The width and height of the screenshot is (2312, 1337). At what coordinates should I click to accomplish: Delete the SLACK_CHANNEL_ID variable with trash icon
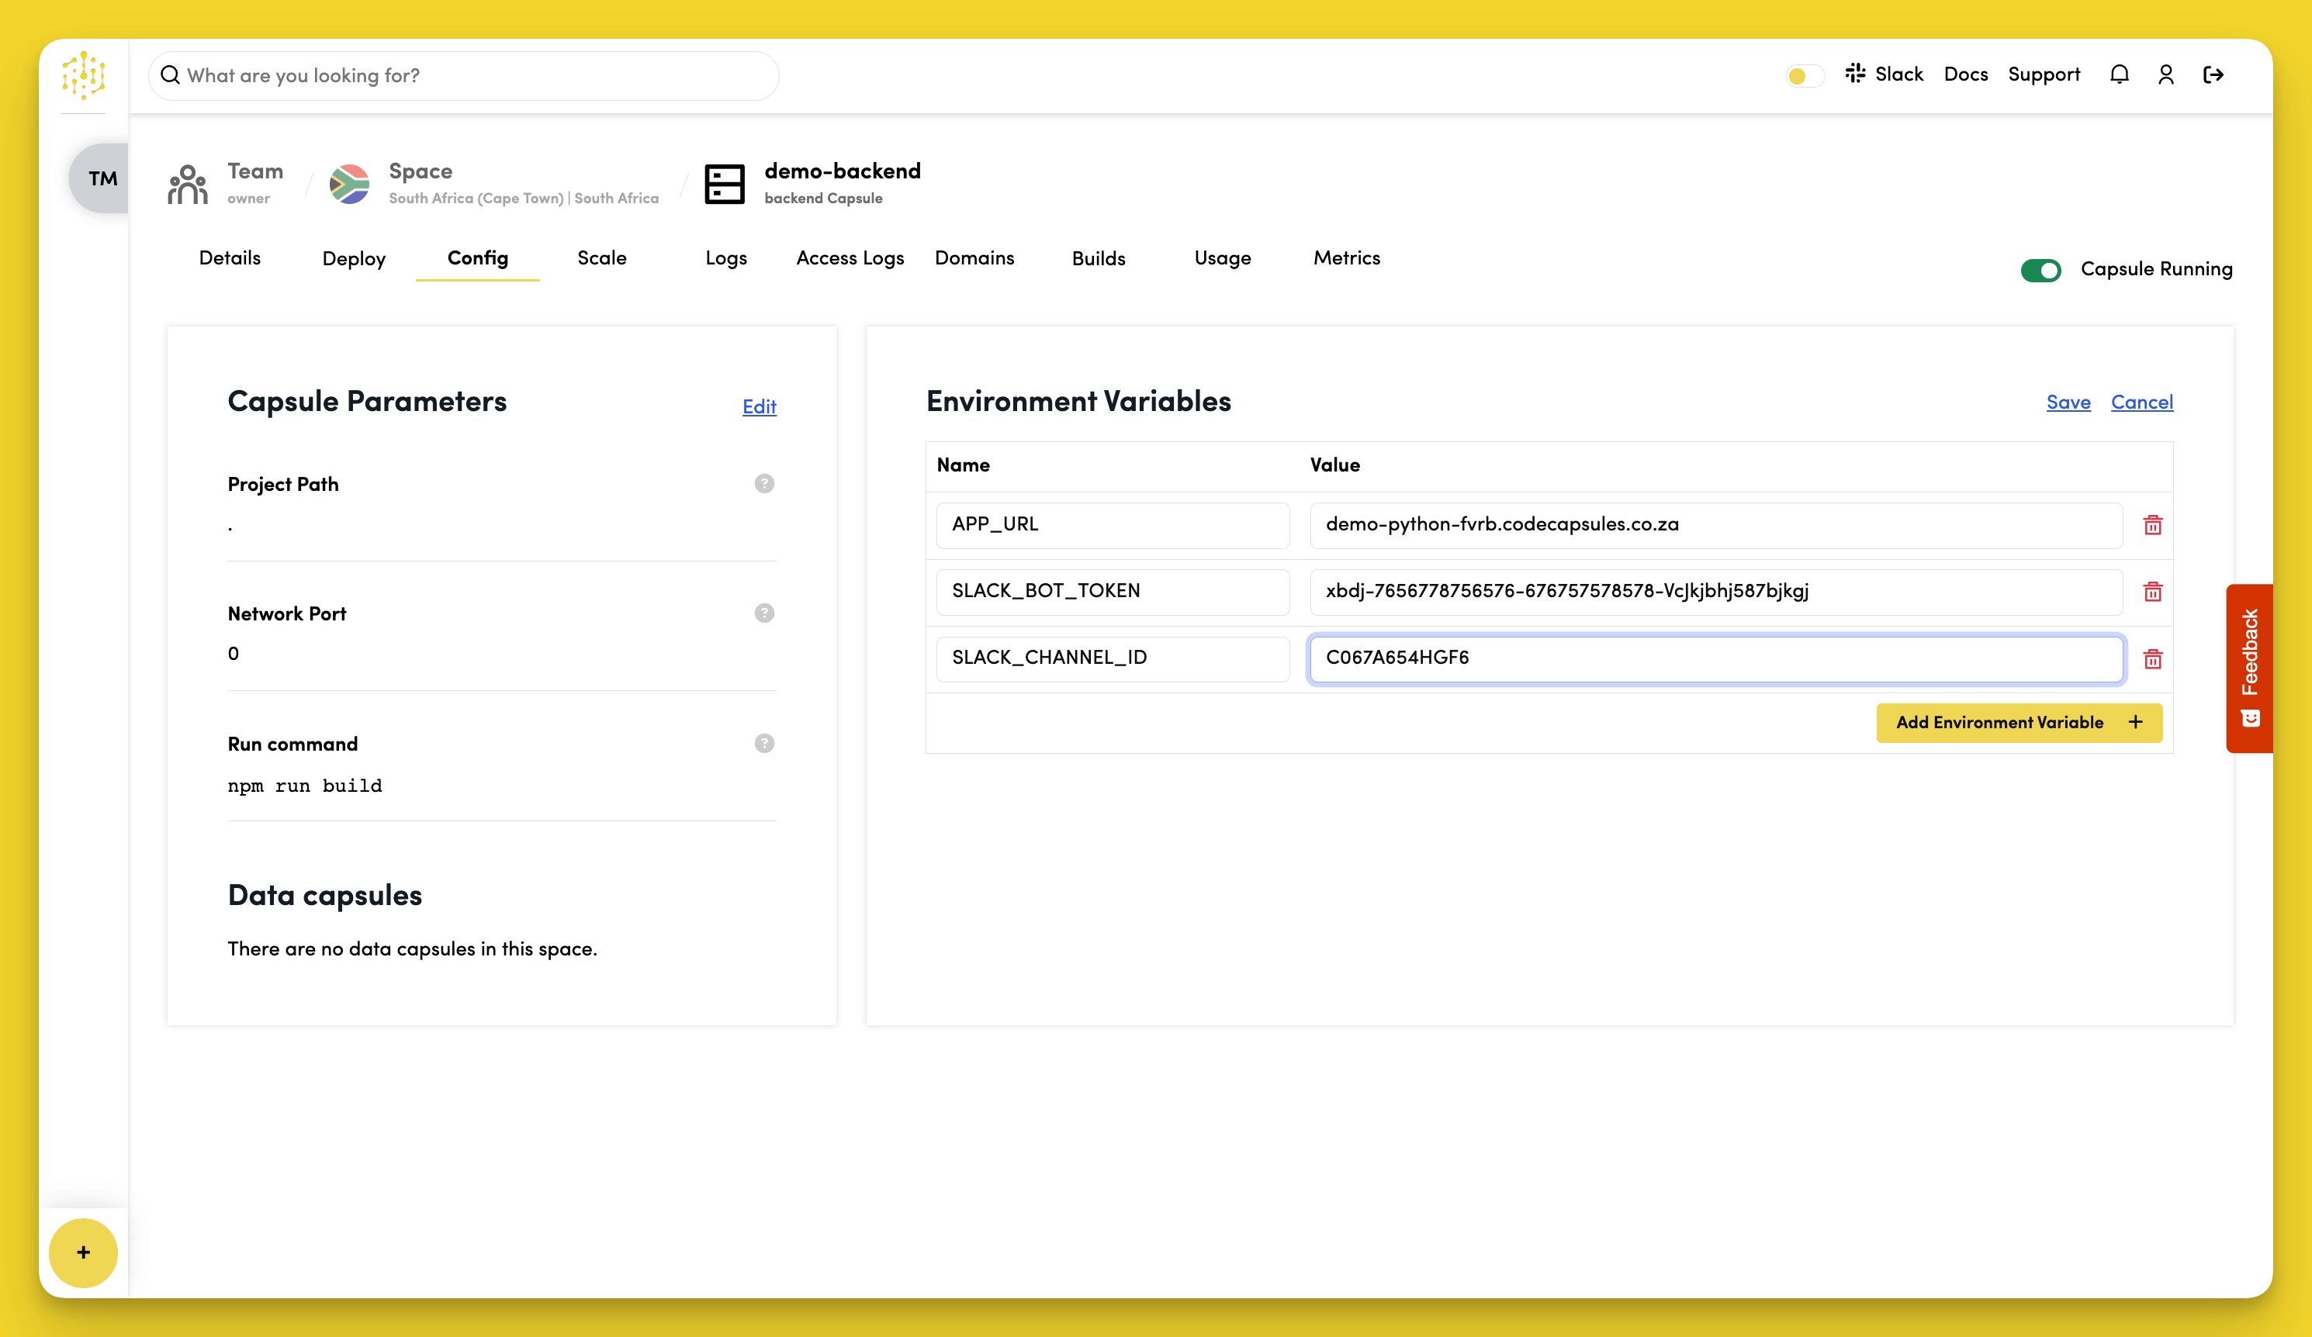2152,658
